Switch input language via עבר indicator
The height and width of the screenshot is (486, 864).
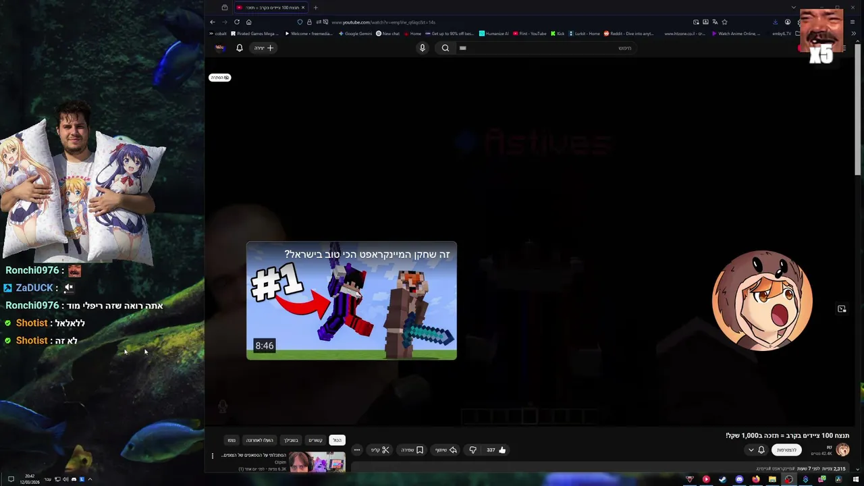[x=47, y=479]
